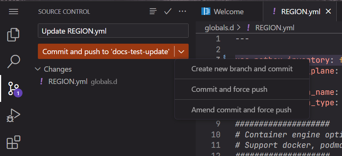Click line number 1 in editor gutter
Image resolution: width=342 pixels, height=156 pixels.
217,39
